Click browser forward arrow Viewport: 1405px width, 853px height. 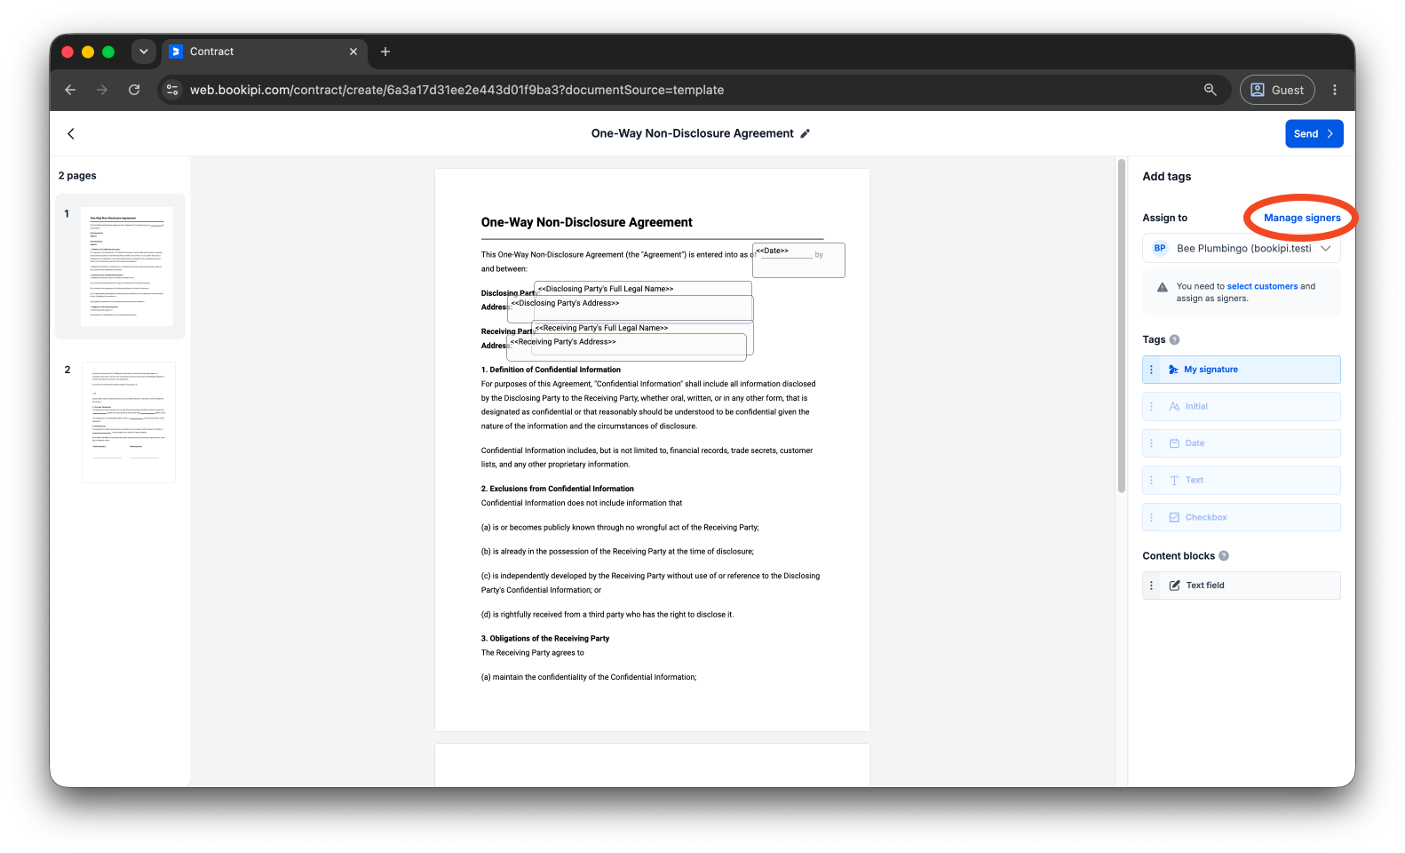pos(102,90)
